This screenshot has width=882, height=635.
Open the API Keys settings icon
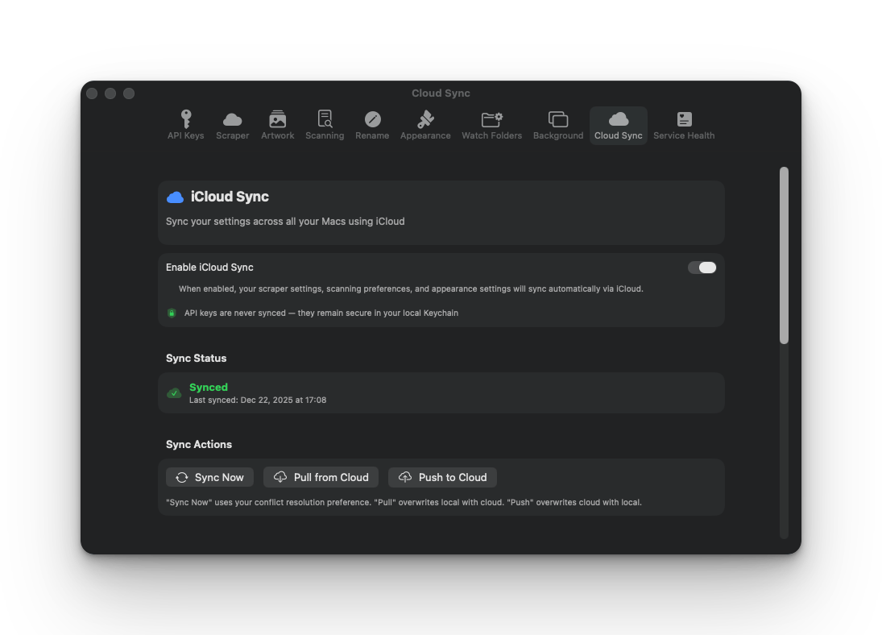(185, 118)
